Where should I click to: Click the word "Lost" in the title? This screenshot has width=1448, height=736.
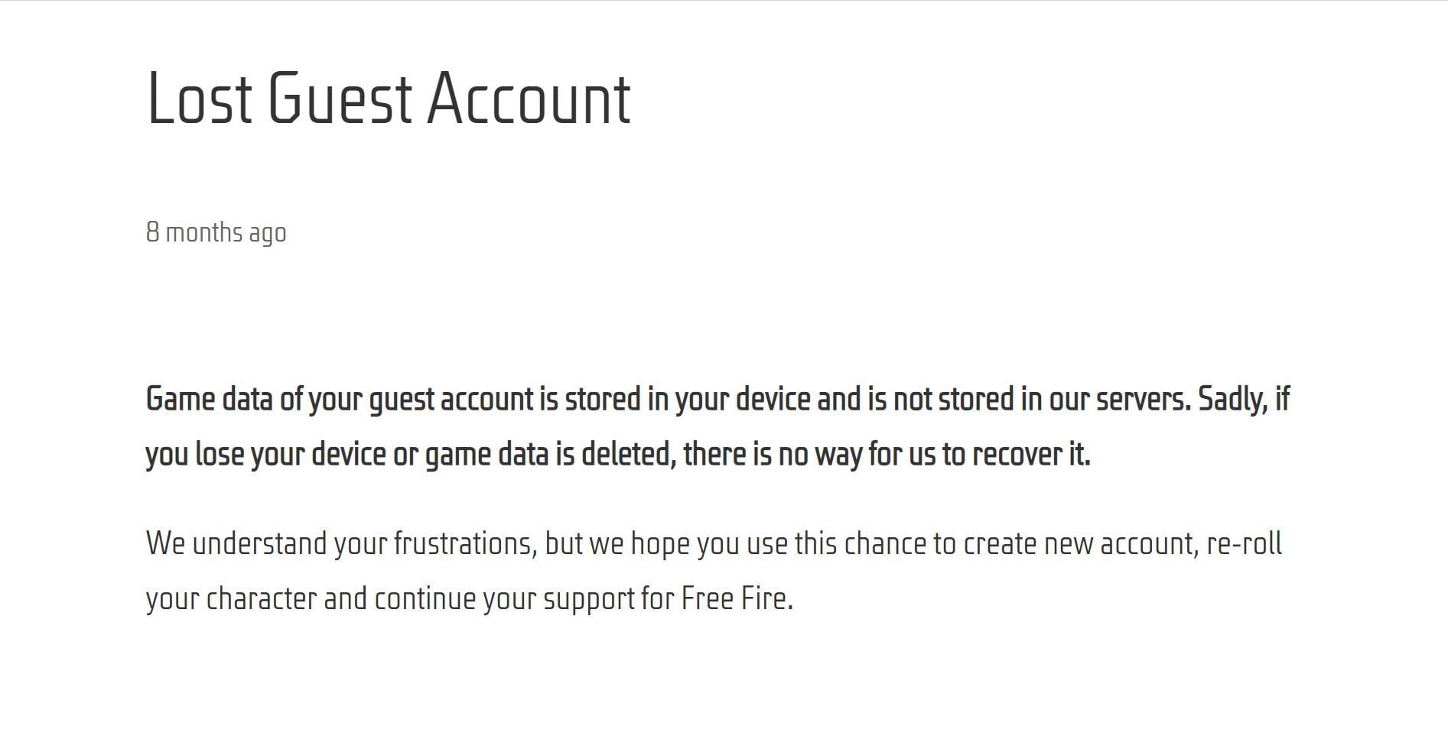[199, 98]
